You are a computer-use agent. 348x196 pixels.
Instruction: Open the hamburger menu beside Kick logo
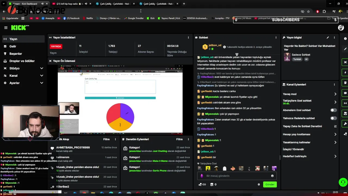[x=6, y=27]
